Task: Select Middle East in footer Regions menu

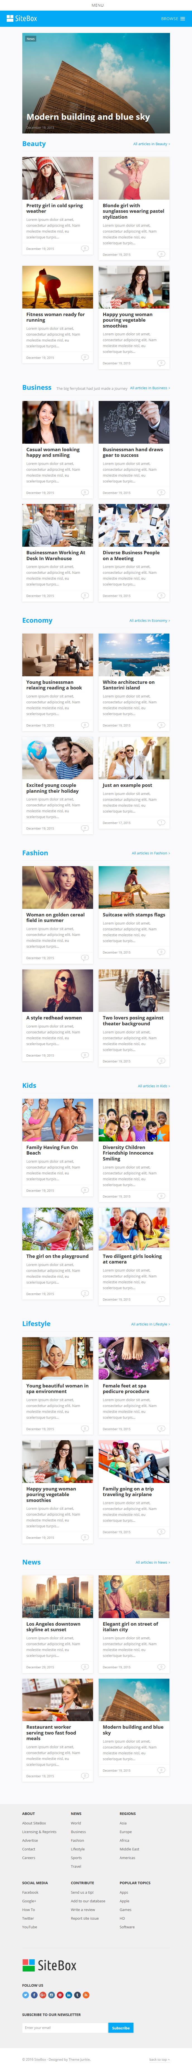Action: point(129,1849)
